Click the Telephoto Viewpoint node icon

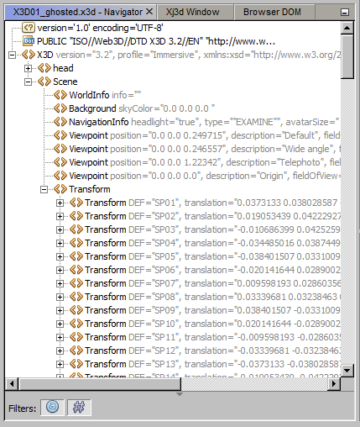coord(60,162)
